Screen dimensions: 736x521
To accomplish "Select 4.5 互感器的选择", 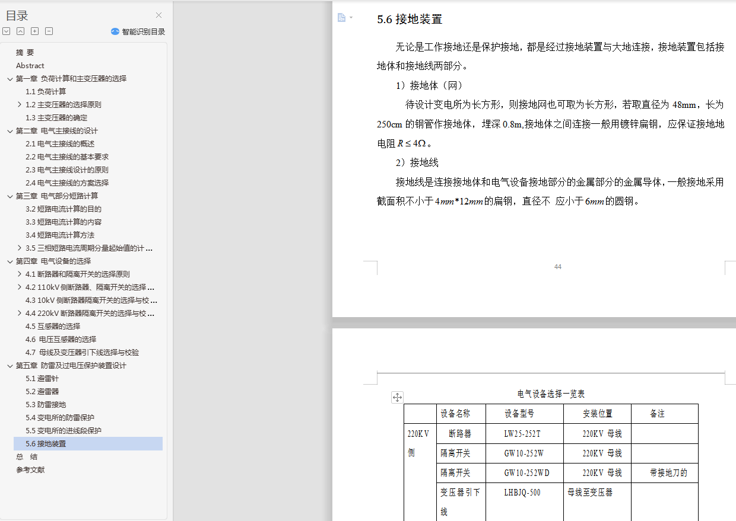I will [53, 327].
